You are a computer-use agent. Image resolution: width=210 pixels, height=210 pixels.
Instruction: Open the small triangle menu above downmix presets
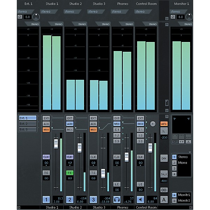190,152
